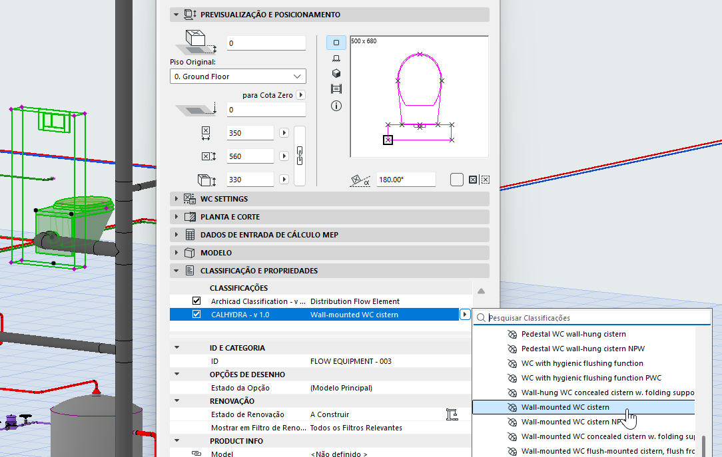The image size is (722, 457).
Task: Select the 2D symbol preview icon
Action: click(336, 43)
